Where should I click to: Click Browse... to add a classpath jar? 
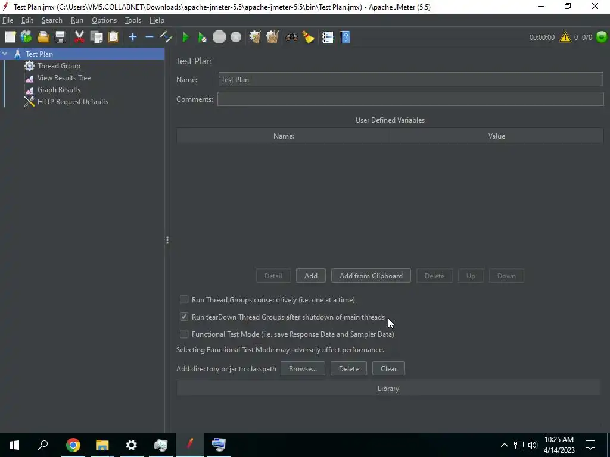(x=303, y=368)
